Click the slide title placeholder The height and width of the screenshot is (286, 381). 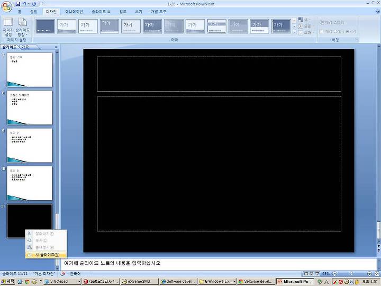click(219, 74)
